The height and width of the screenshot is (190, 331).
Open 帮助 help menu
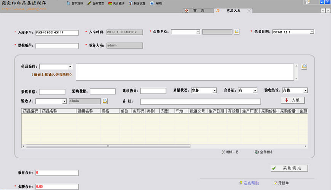tap(156, 3)
